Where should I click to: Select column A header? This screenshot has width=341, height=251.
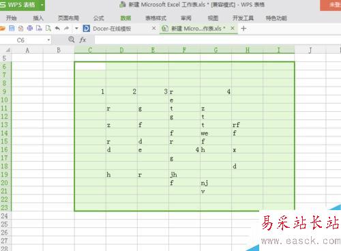pos(27,50)
